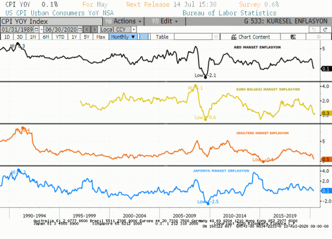Screen dimensions: 332x239
Task: Open chart settings gear icon
Action: coord(318,37)
